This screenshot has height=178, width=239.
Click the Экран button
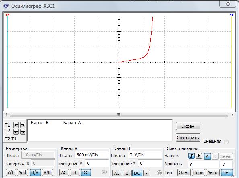[x=188, y=126]
